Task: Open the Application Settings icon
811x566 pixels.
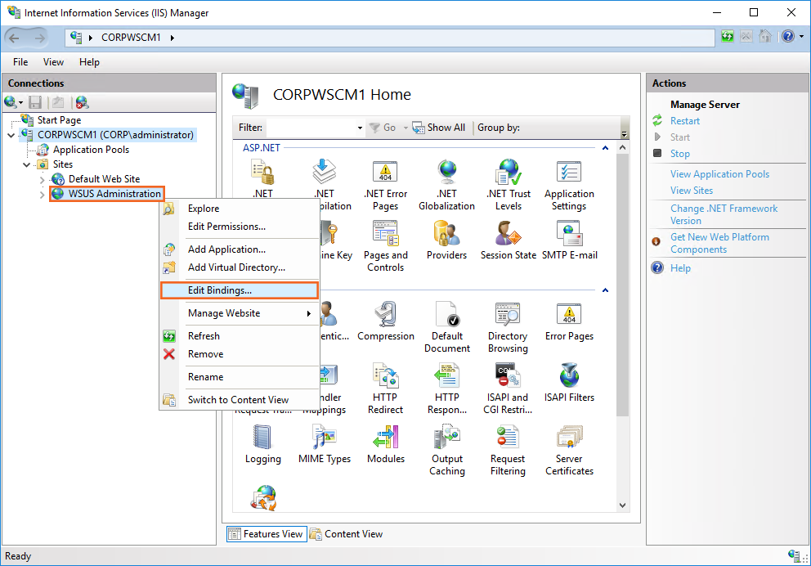Action: pos(569,184)
